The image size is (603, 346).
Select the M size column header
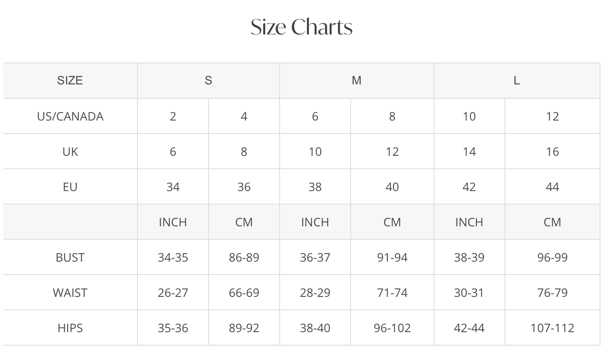pos(356,81)
